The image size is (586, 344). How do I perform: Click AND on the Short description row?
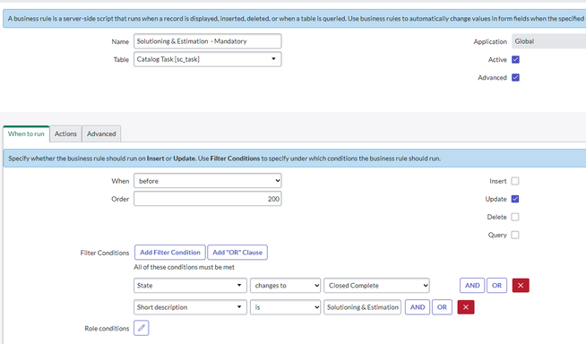pyautogui.click(x=418, y=307)
